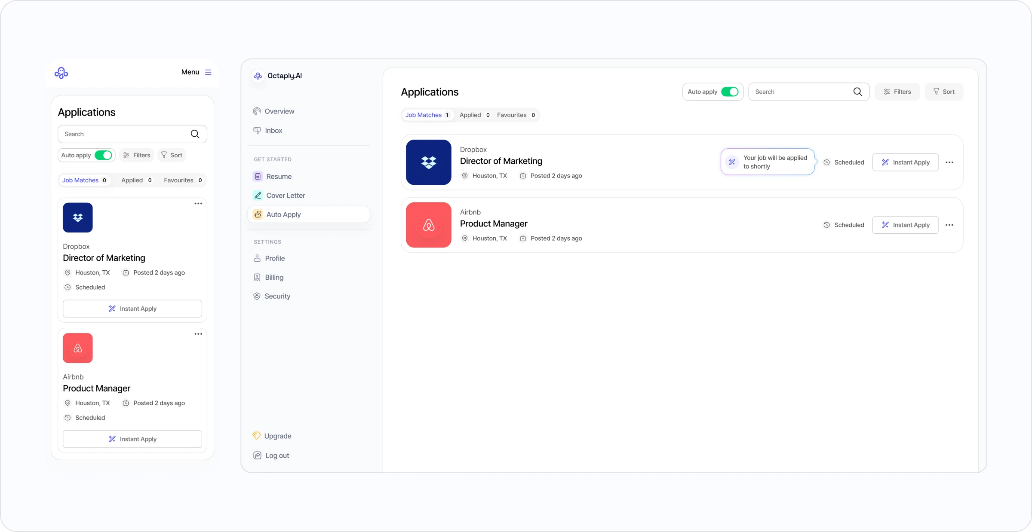Open Cover Letter from the sidebar

click(x=285, y=196)
